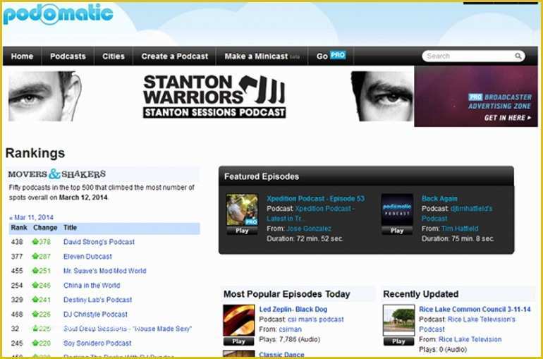Open David Strong's Podcast
Screen dimensions: 543x359
[99, 242]
